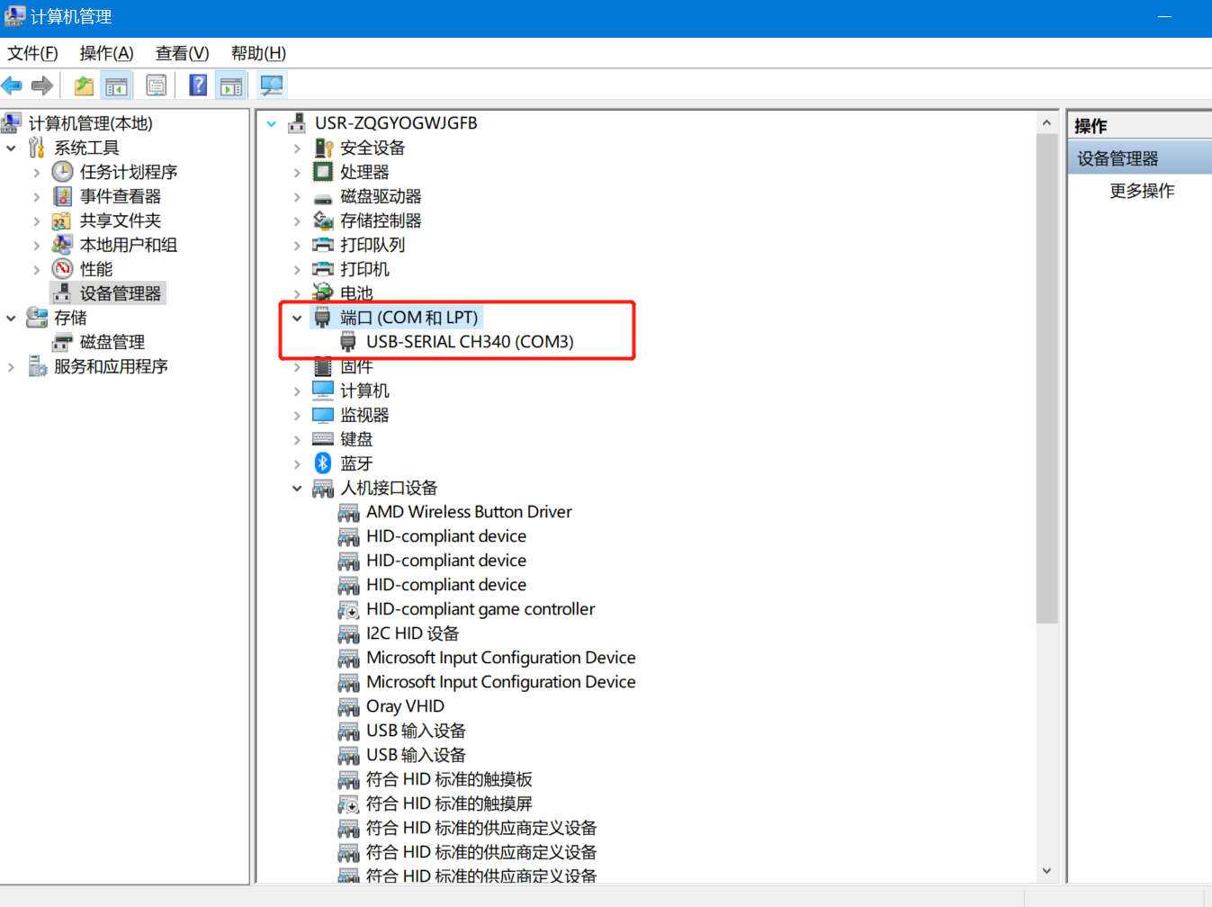This screenshot has width=1212, height=907.
Task: Open the 查看(V) menu
Action: tap(182, 53)
